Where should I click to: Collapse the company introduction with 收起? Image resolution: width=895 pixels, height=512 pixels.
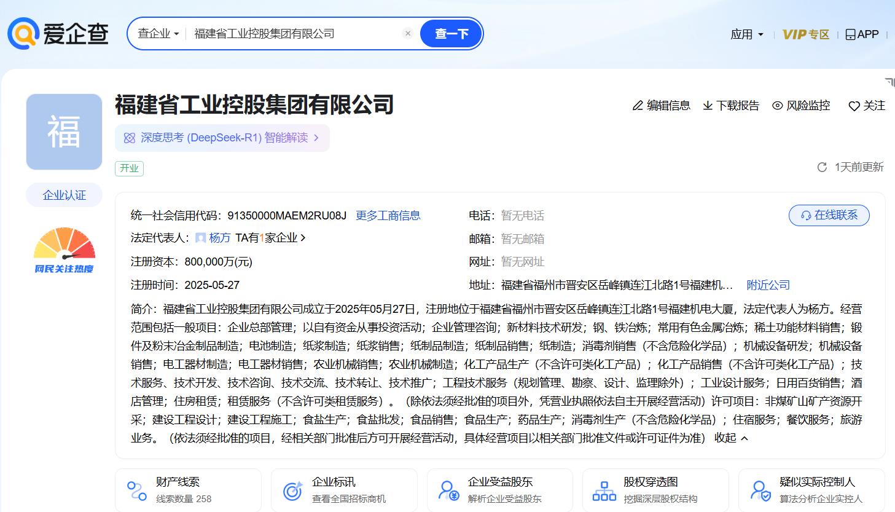[x=732, y=438]
